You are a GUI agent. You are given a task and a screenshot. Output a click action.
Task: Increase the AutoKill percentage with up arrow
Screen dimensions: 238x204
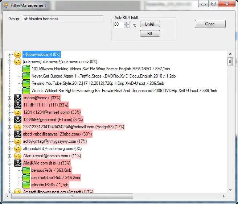[126, 23]
